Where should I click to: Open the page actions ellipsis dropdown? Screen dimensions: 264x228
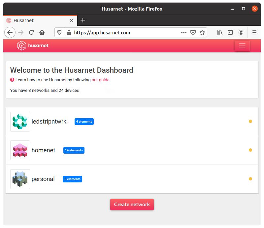click(x=184, y=32)
